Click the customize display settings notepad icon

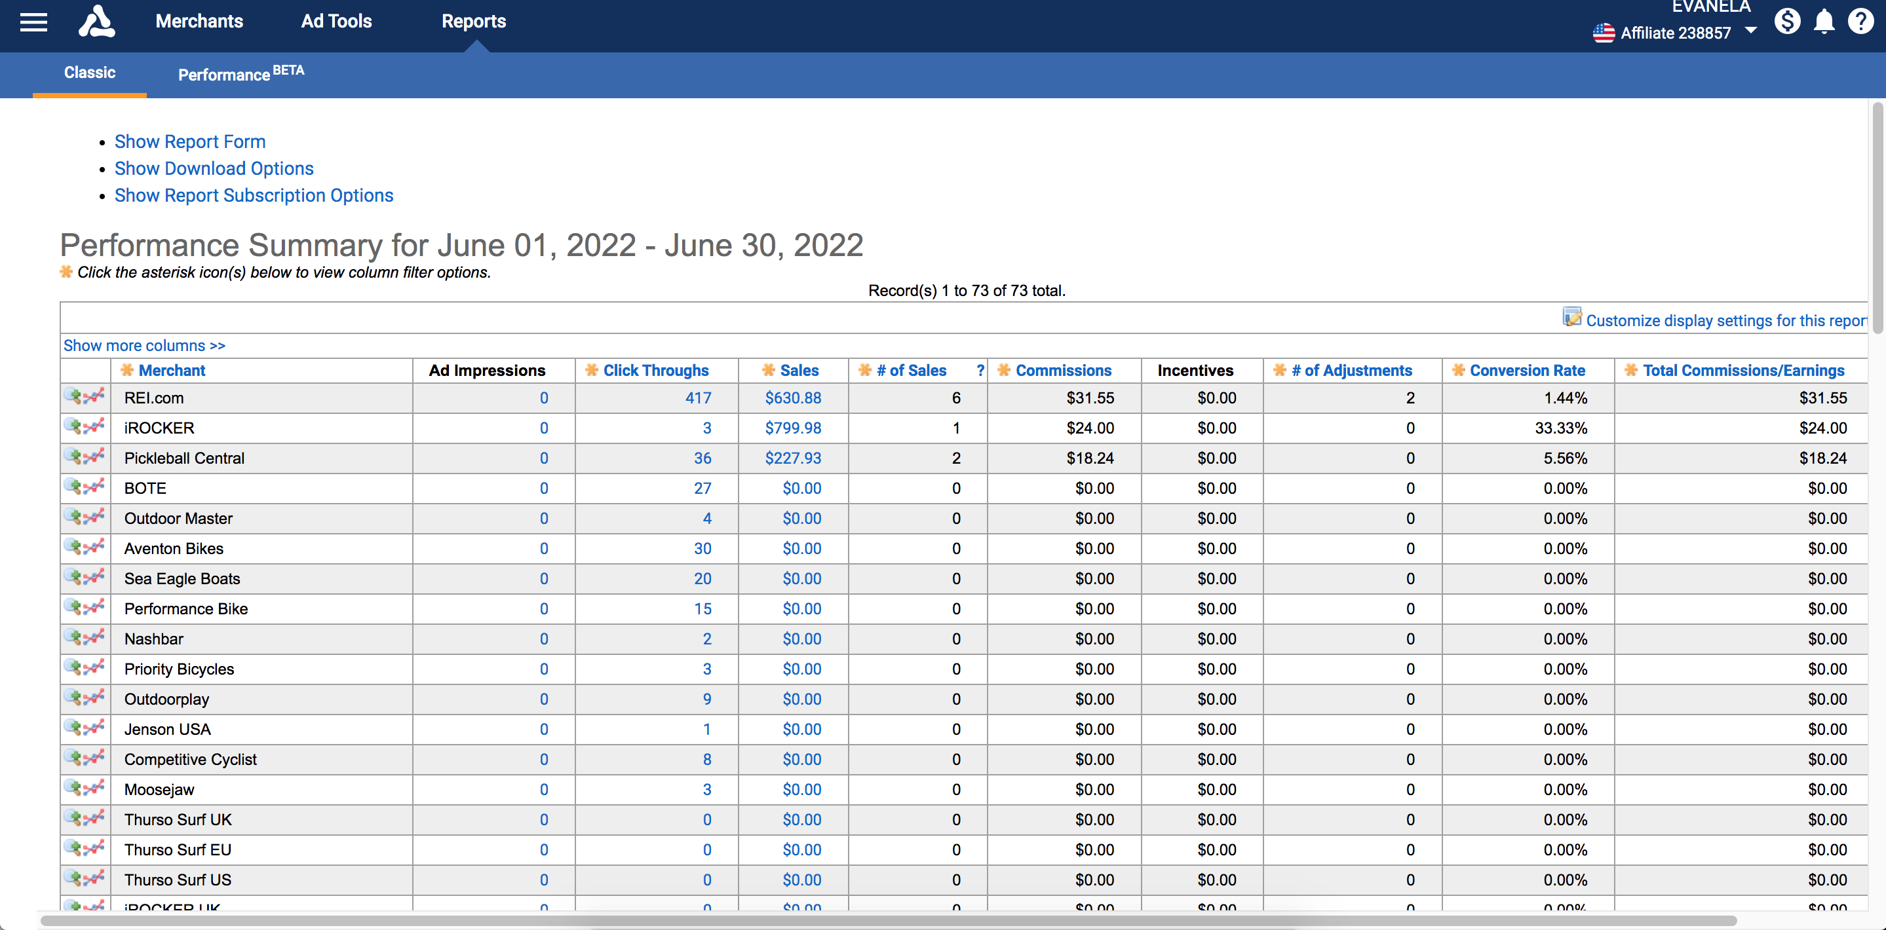pyautogui.click(x=1572, y=317)
